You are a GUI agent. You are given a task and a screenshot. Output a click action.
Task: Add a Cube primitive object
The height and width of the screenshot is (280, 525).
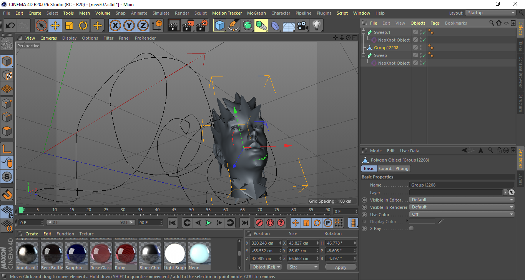click(x=220, y=26)
